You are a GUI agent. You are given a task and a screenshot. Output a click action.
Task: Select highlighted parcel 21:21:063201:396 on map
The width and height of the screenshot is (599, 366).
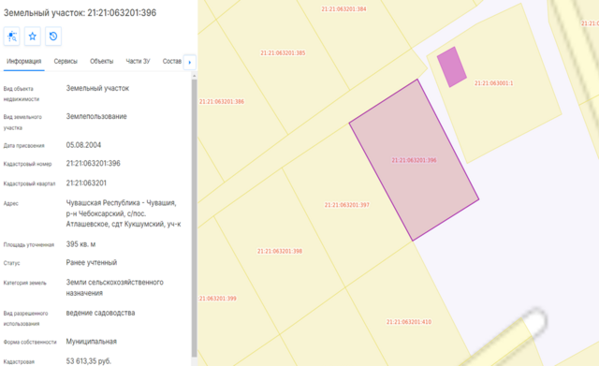(x=414, y=160)
